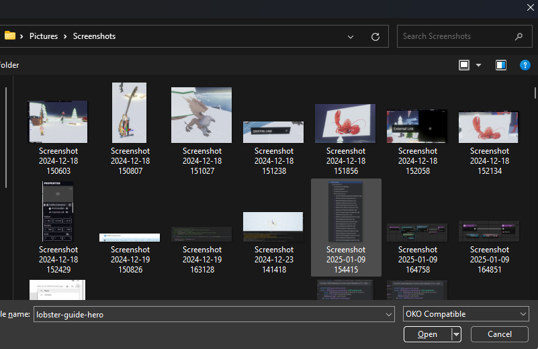The image size is (538, 349).
Task: Expand the file name suggestions dropdown
Action: [x=388, y=314]
